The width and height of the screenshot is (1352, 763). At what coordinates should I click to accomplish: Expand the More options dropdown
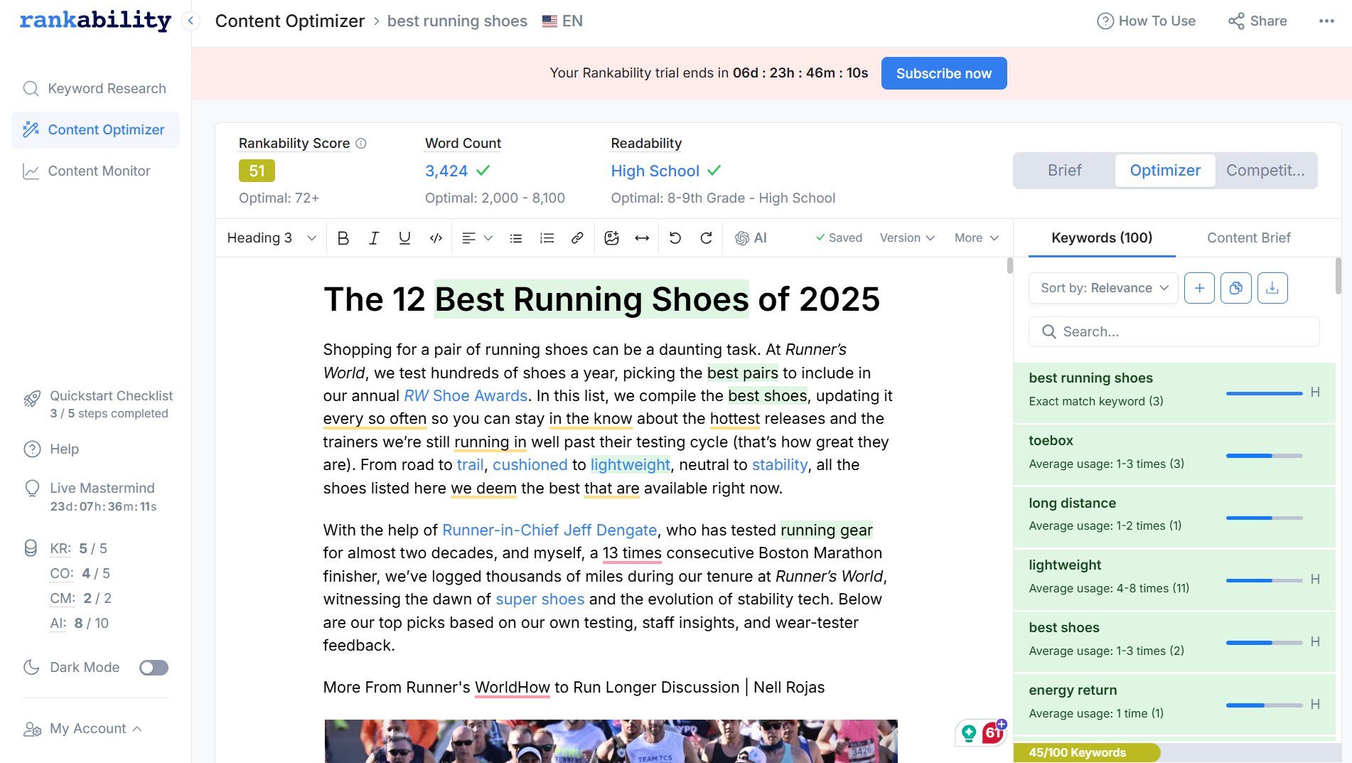976,238
